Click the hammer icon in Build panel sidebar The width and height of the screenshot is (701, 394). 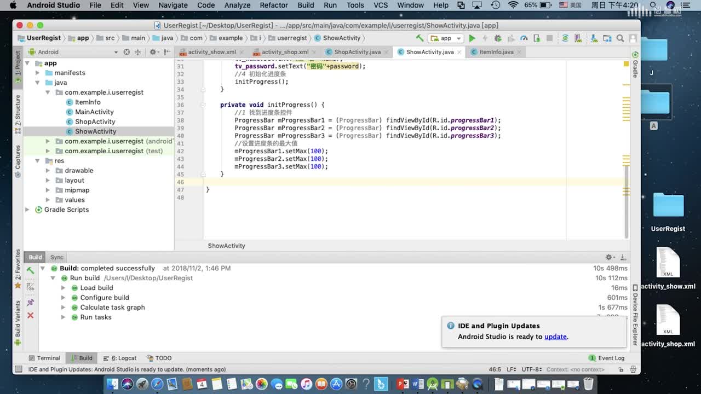point(30,270)
